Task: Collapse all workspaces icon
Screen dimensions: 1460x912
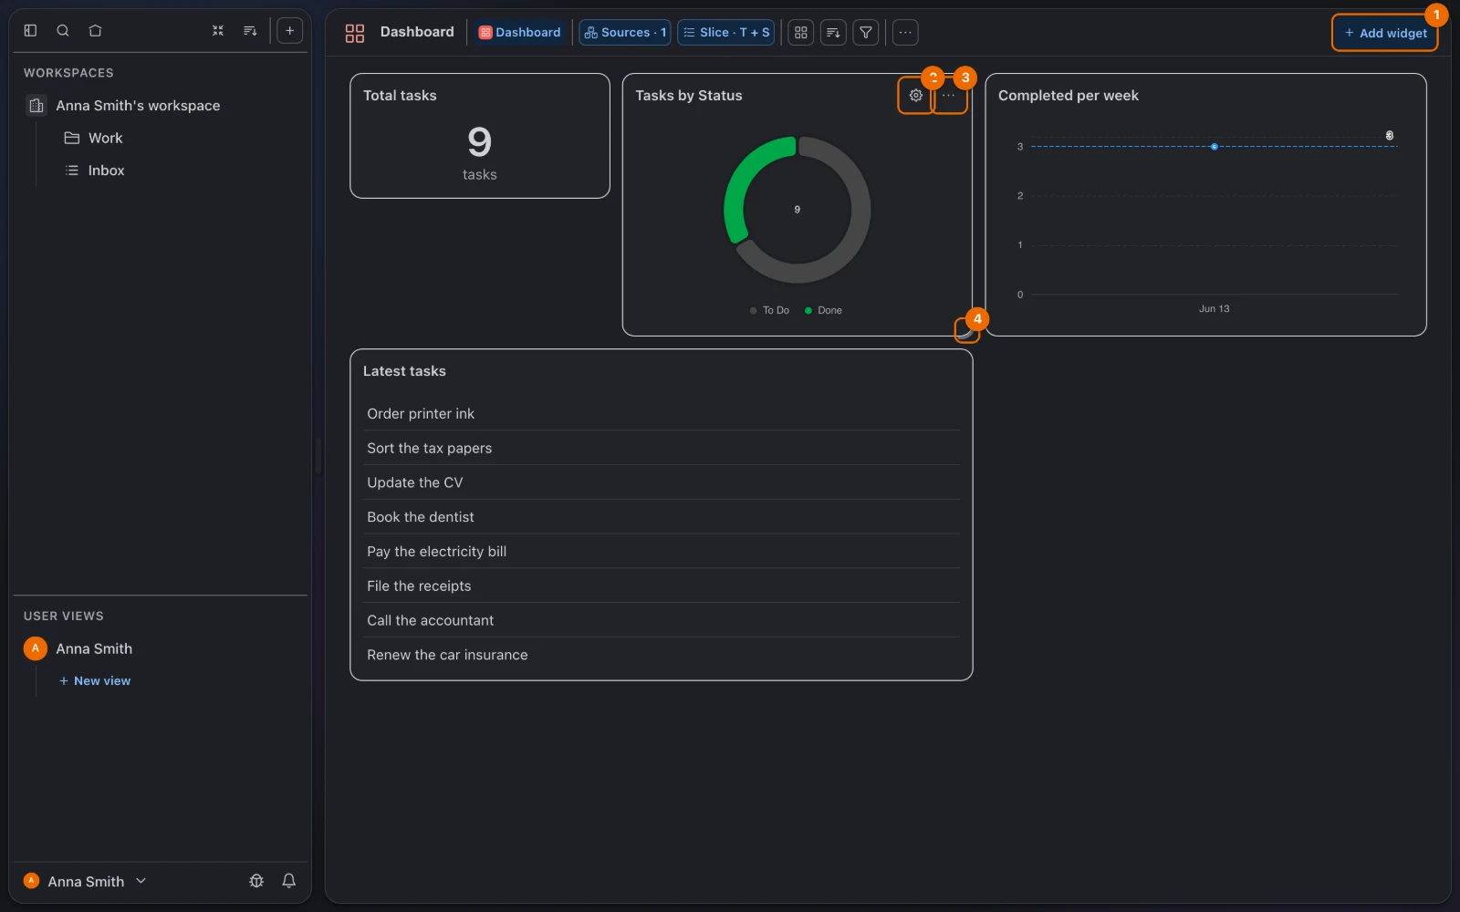Action: click(x=218, y=31)
